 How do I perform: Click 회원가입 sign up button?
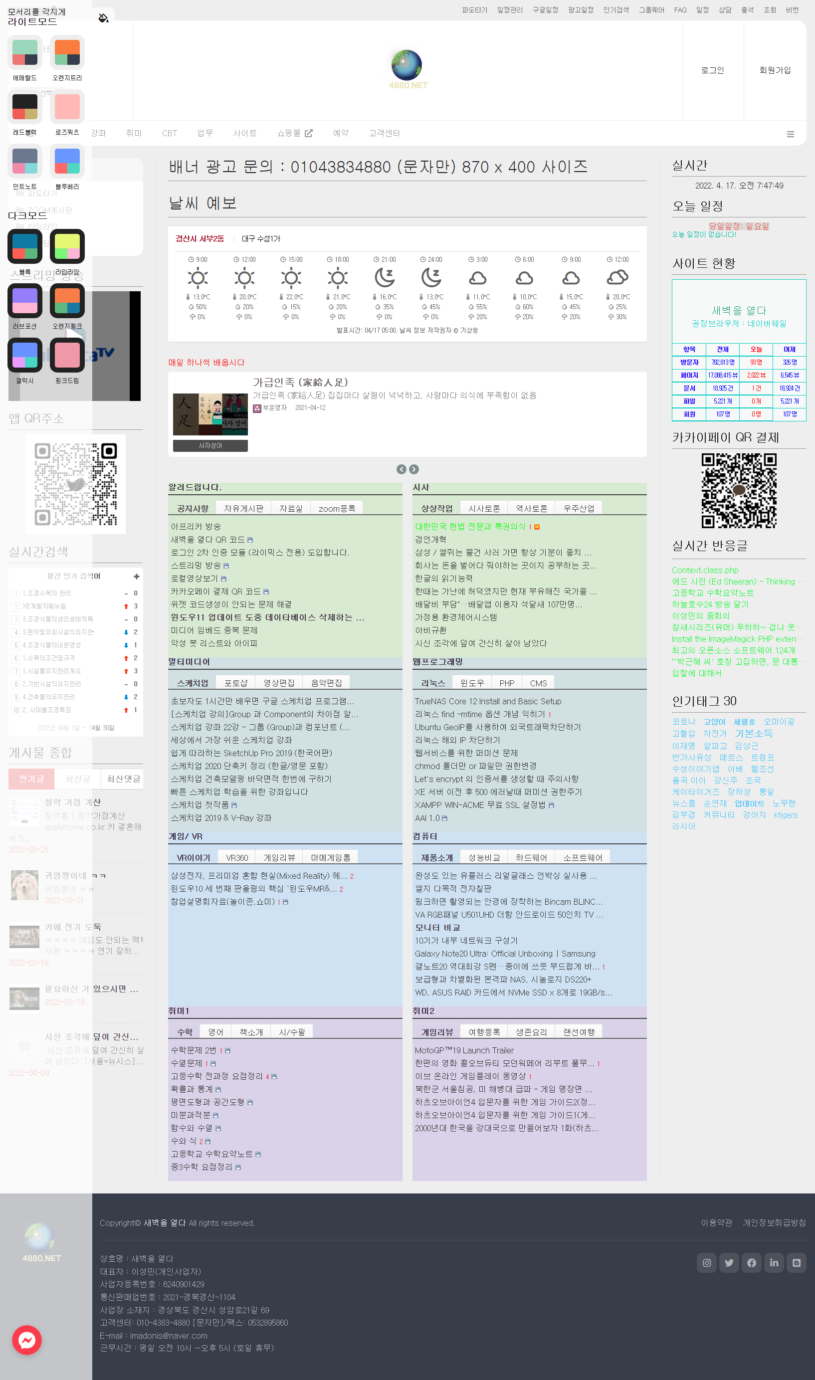click(x=775, y=70)
